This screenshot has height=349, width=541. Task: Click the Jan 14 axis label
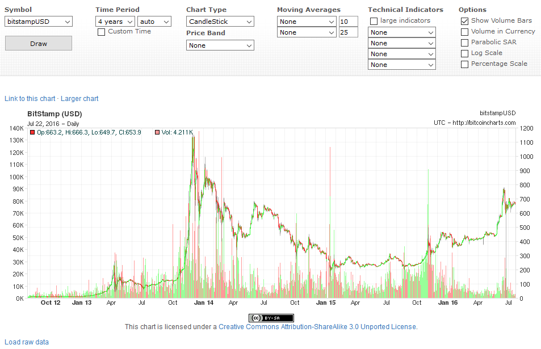coord(204,302)
